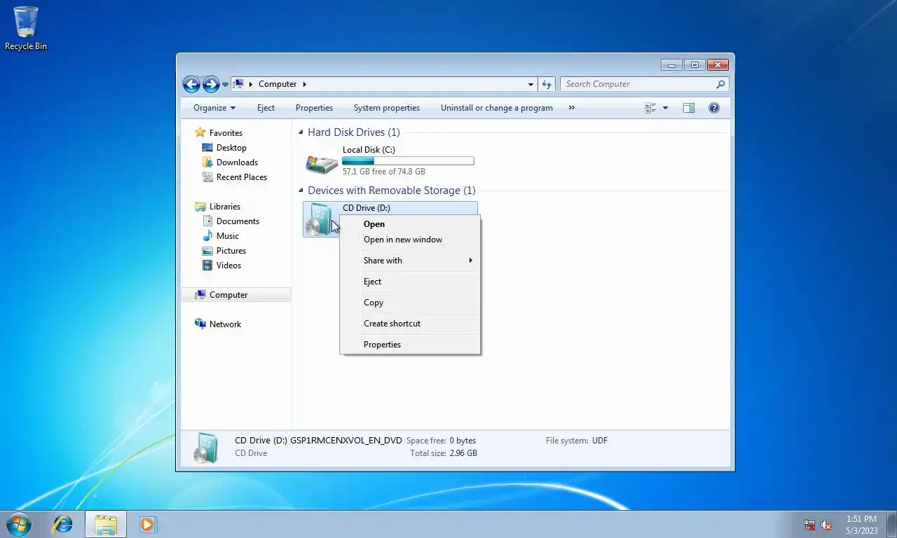This screenshot has width=897, height=538.
Task: Expand the Share with submenu arrow
Action: click(471, 261)
